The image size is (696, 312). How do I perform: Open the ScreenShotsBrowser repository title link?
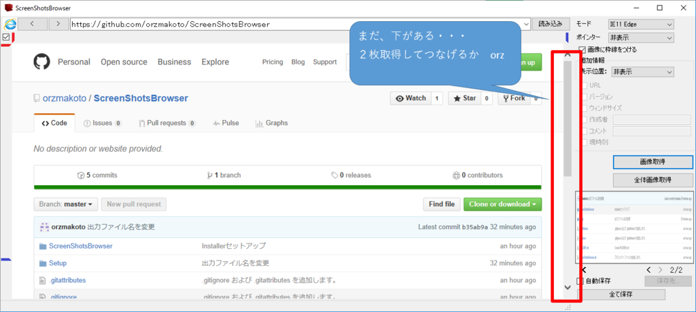click(x=141, y=98)
